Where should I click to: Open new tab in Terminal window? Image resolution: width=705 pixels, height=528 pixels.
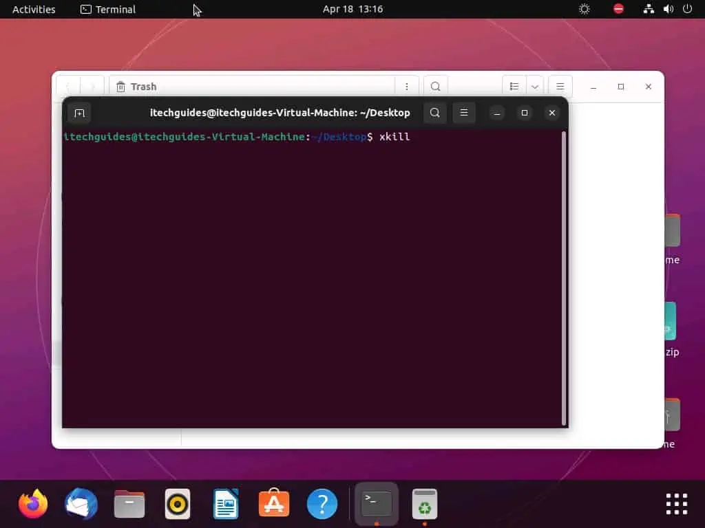(80, 113)
